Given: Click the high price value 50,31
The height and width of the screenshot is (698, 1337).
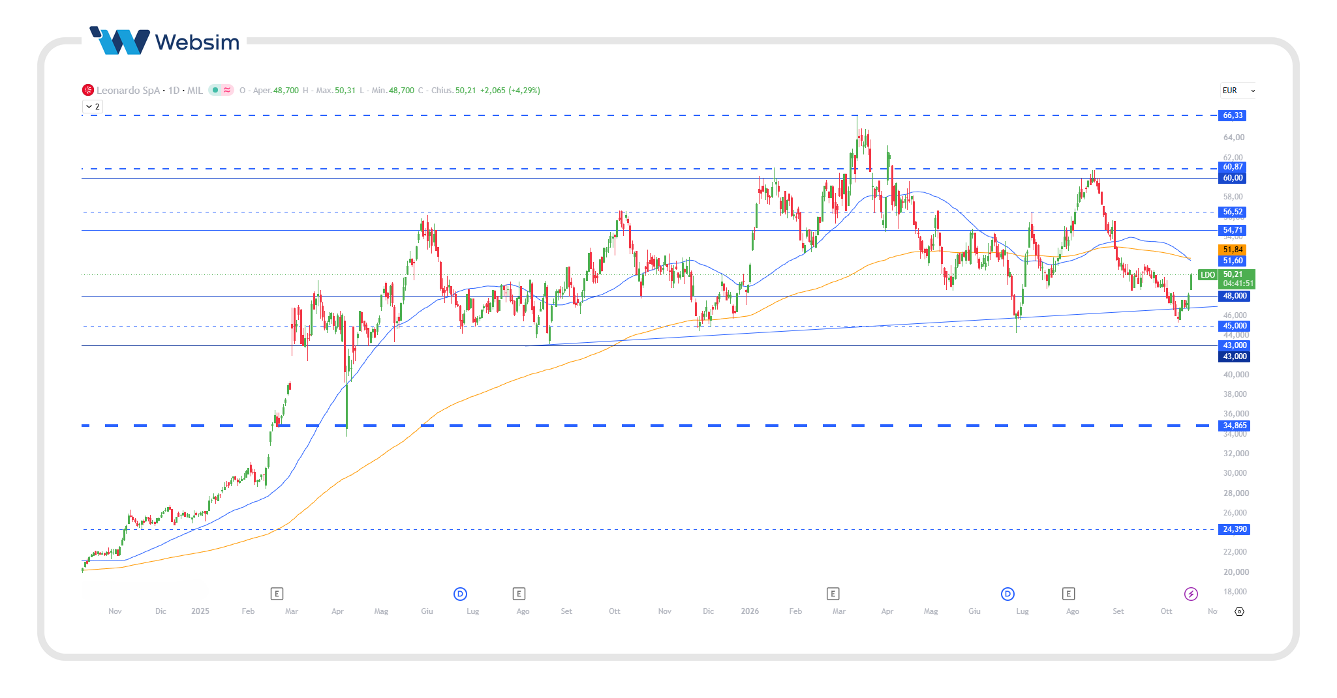Looking at the screenshot, I should pos(345,91).
